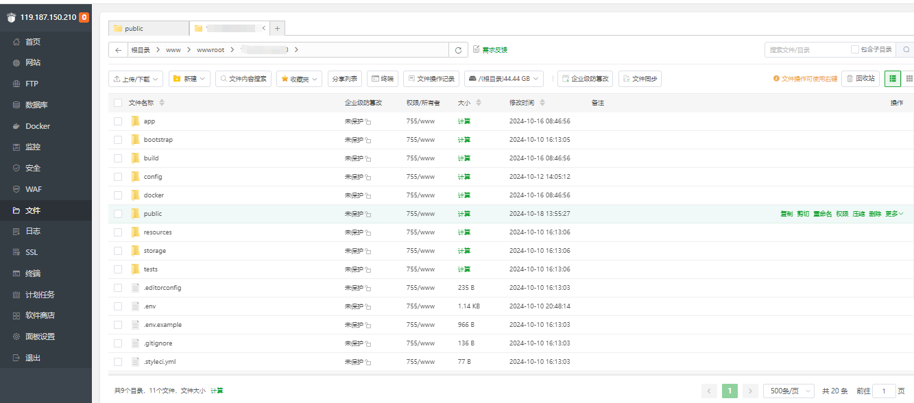The image size is (914, 403).
Task: Open 文件同步 file sync
Action: (x=640, y=79)
